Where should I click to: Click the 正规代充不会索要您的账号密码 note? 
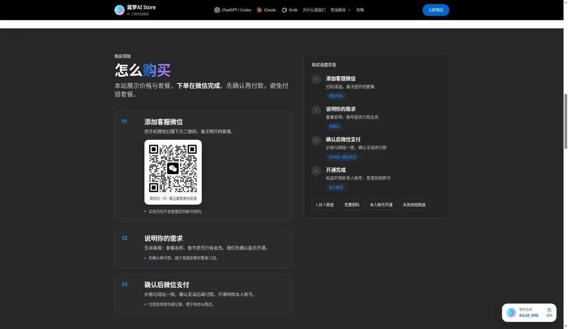coord(175,211)
